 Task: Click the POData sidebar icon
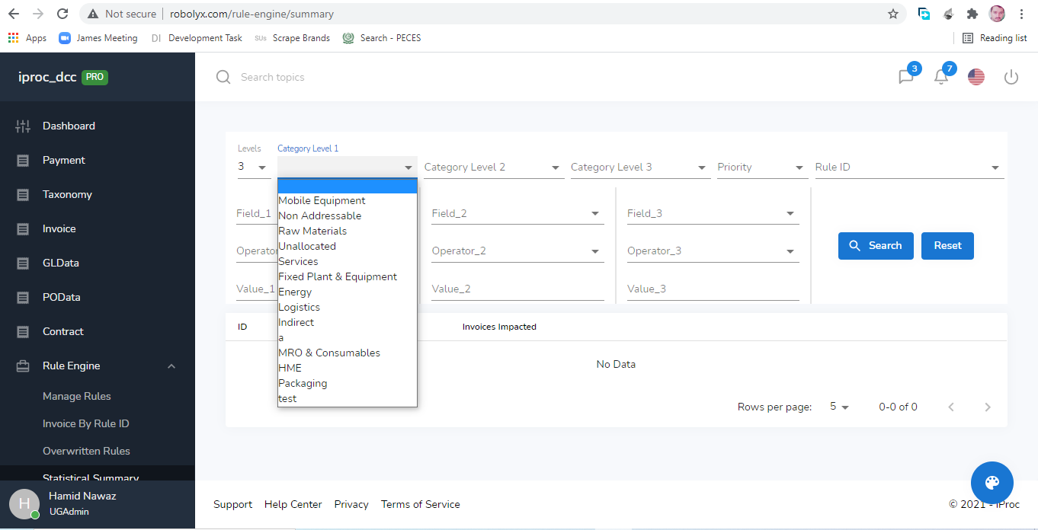(x=23, y=298)
